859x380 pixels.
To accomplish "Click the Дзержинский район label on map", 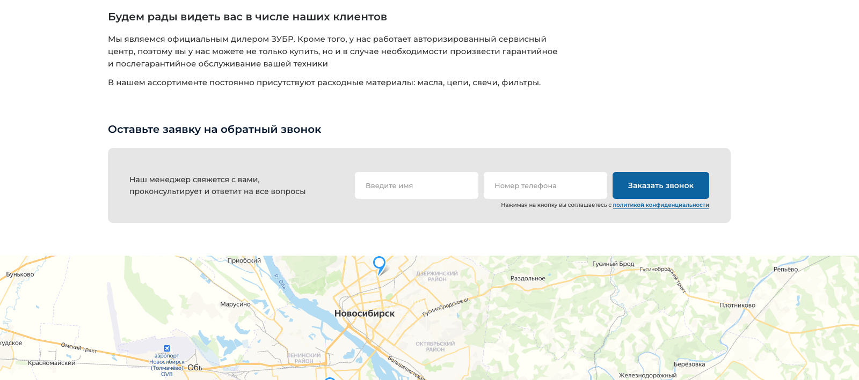I will click(x=437, y=277).
